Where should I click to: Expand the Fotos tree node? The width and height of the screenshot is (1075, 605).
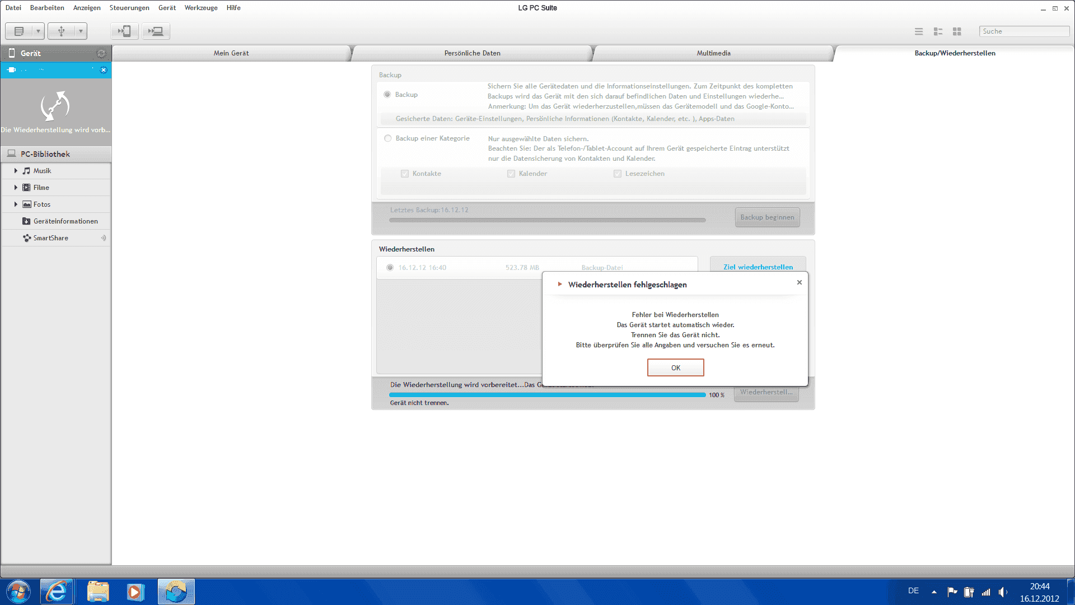click(16, 204)
